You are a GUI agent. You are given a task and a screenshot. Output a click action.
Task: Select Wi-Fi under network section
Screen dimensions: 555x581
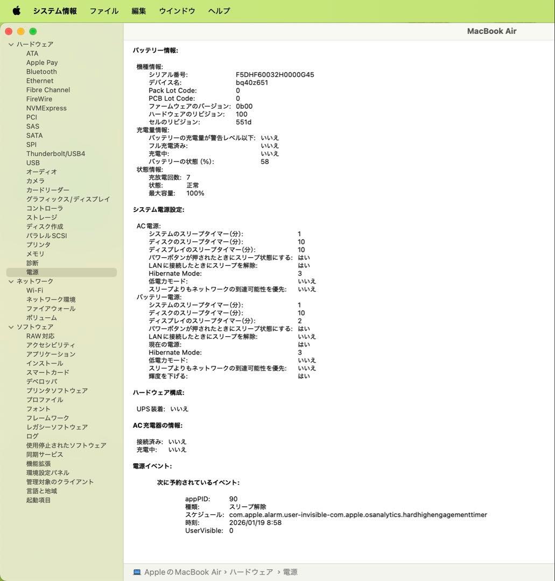(34, 290)
